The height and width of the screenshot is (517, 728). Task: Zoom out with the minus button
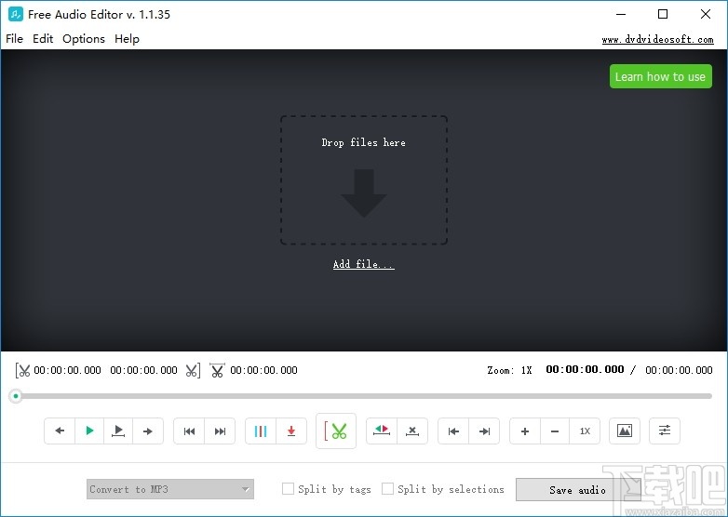click(554, 431)
